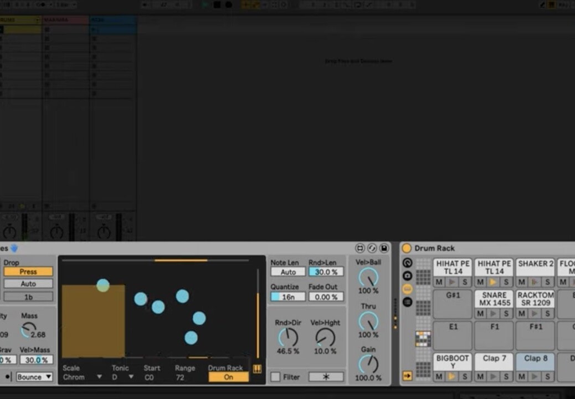
Task: Preview the BIGBOOTY pad with its play icon
Action: 452,377
